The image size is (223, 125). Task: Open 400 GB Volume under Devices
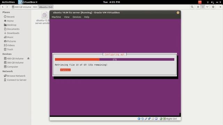tap(14, 59)
